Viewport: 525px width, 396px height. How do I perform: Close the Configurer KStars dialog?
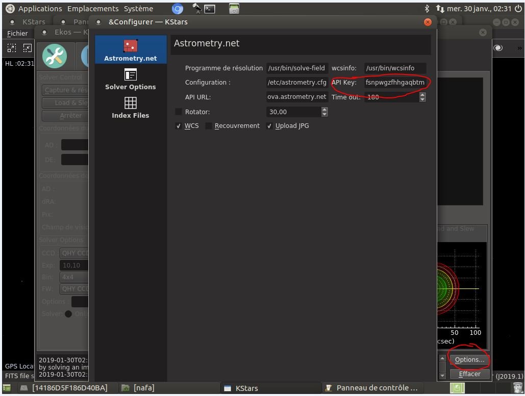click(x=428, y=22)
